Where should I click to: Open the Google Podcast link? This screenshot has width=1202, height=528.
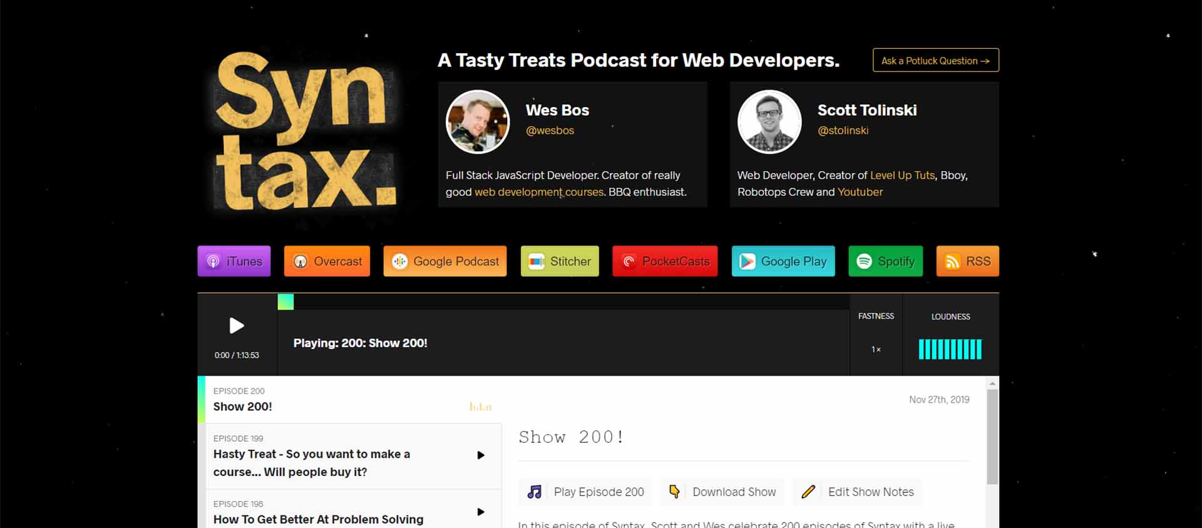pos(445,261)
